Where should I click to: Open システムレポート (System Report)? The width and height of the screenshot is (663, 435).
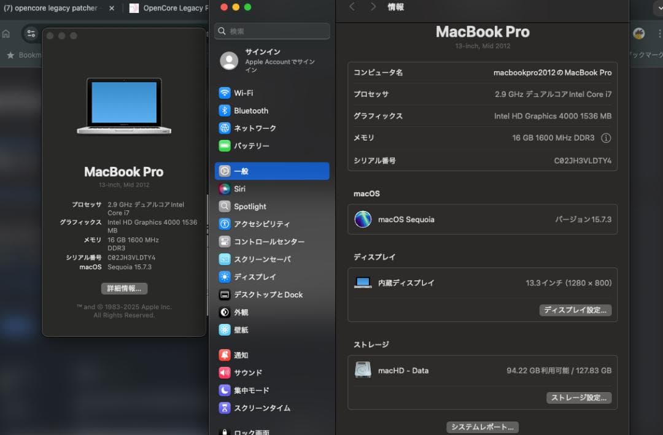(x=482, y=426)
